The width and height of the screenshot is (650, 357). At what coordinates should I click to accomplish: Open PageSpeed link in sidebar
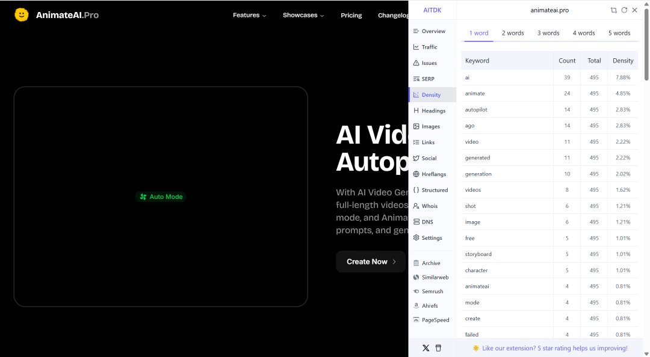tap(432, 320)
